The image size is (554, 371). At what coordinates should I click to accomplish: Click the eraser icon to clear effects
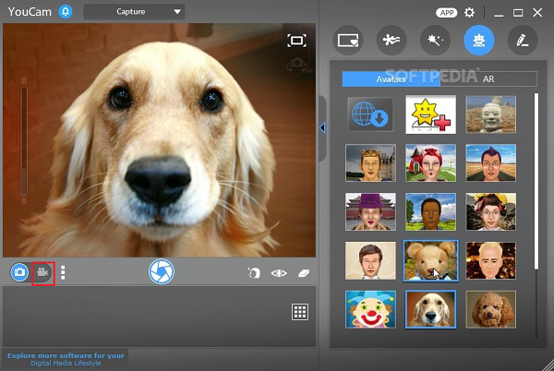coord(304,273)
